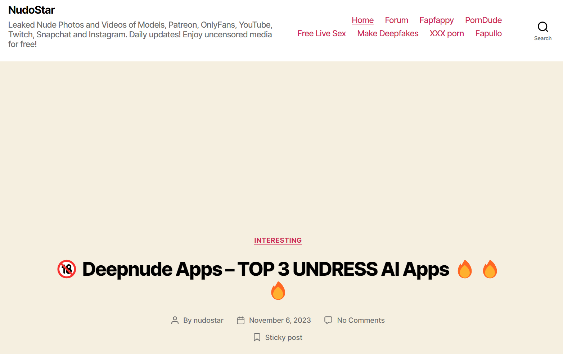Viewport: 563px width, 354px height.
Task: Click the Sticky post text
Action: click(284, 337)
